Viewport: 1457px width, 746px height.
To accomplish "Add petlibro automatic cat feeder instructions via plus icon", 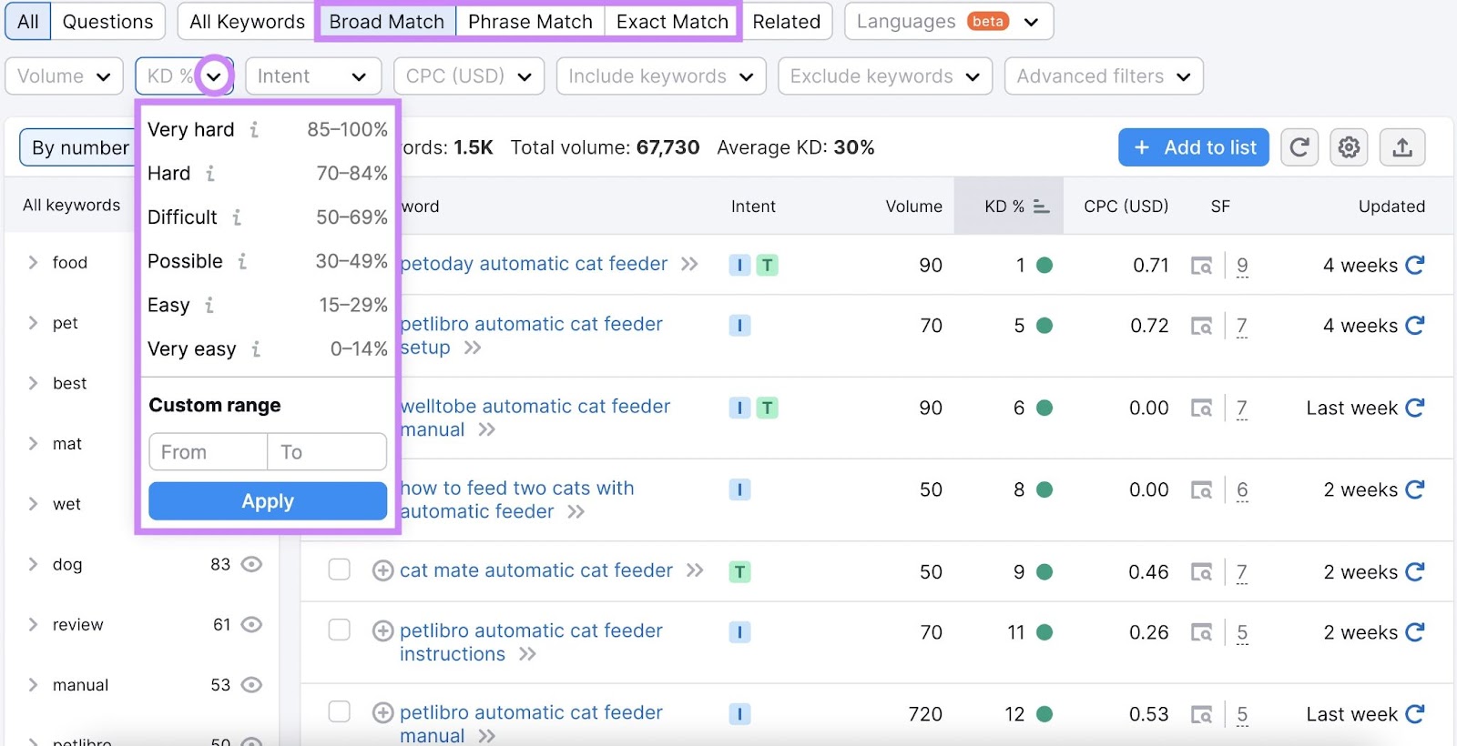I will (383, 630).
